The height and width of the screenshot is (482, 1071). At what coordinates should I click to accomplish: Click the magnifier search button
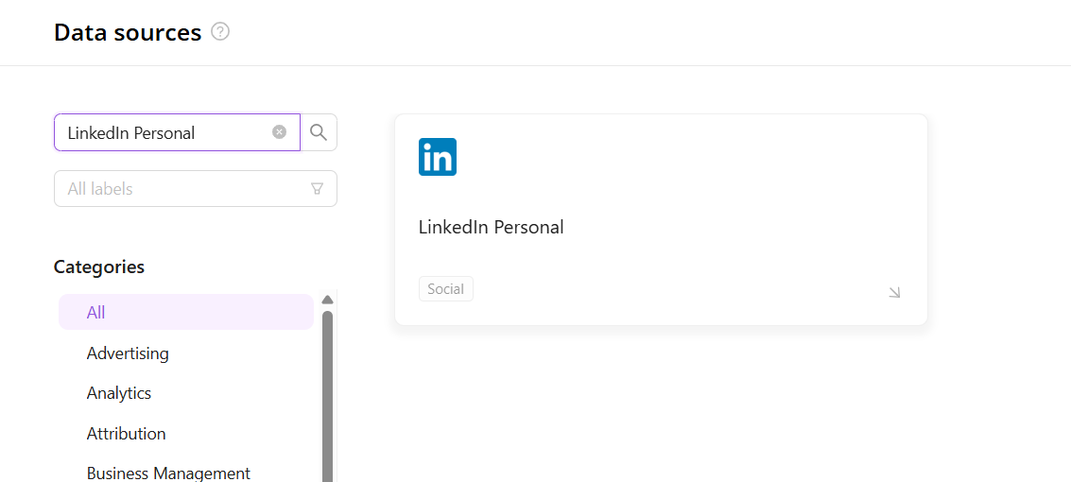pos(319,132)
